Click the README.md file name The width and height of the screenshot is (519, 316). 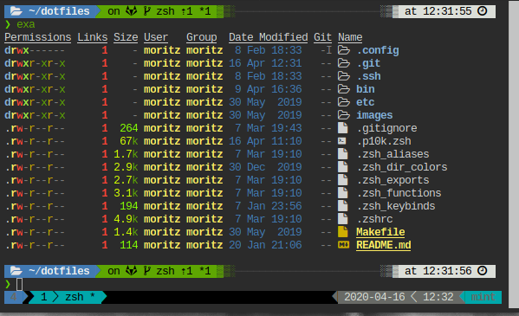click(x=384, y=245)
